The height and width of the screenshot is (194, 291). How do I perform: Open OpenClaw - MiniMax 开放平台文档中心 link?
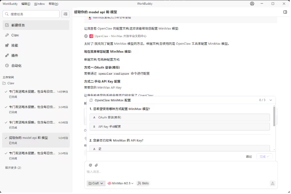[121, 36]
